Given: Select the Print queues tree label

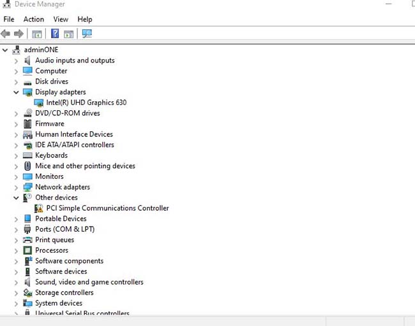Looking at the screenshot, I should pos(54,239).
